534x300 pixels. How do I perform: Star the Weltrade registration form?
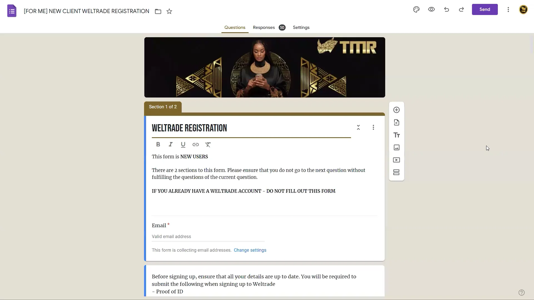[169, 11]
